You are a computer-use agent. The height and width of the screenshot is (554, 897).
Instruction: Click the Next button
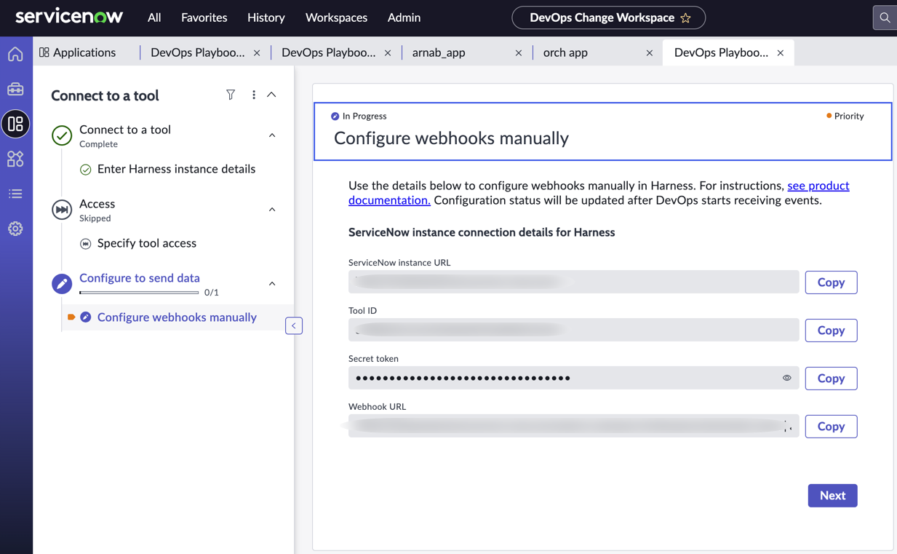(x=832, y=496)
